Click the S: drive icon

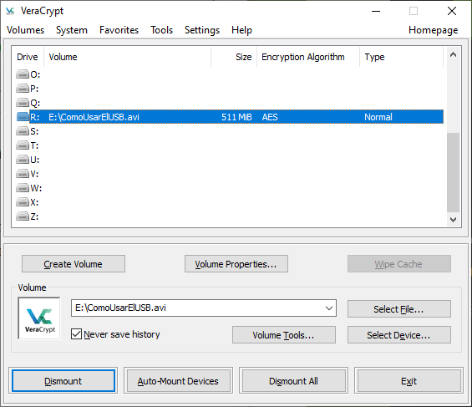23,131
